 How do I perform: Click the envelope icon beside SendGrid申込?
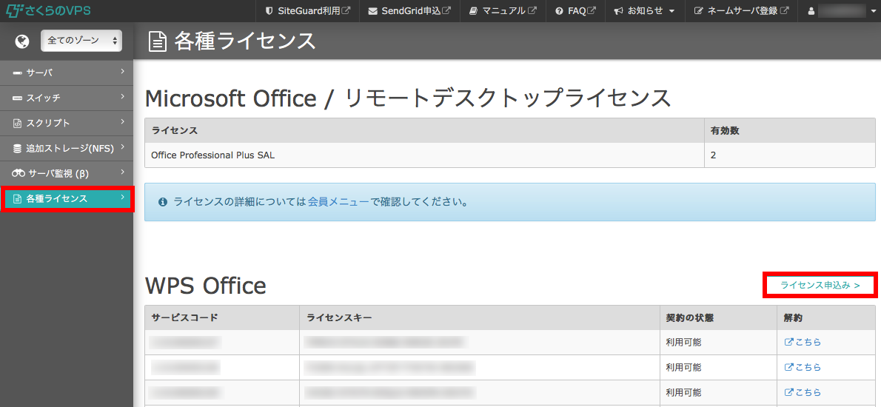[x=372, y=10]
